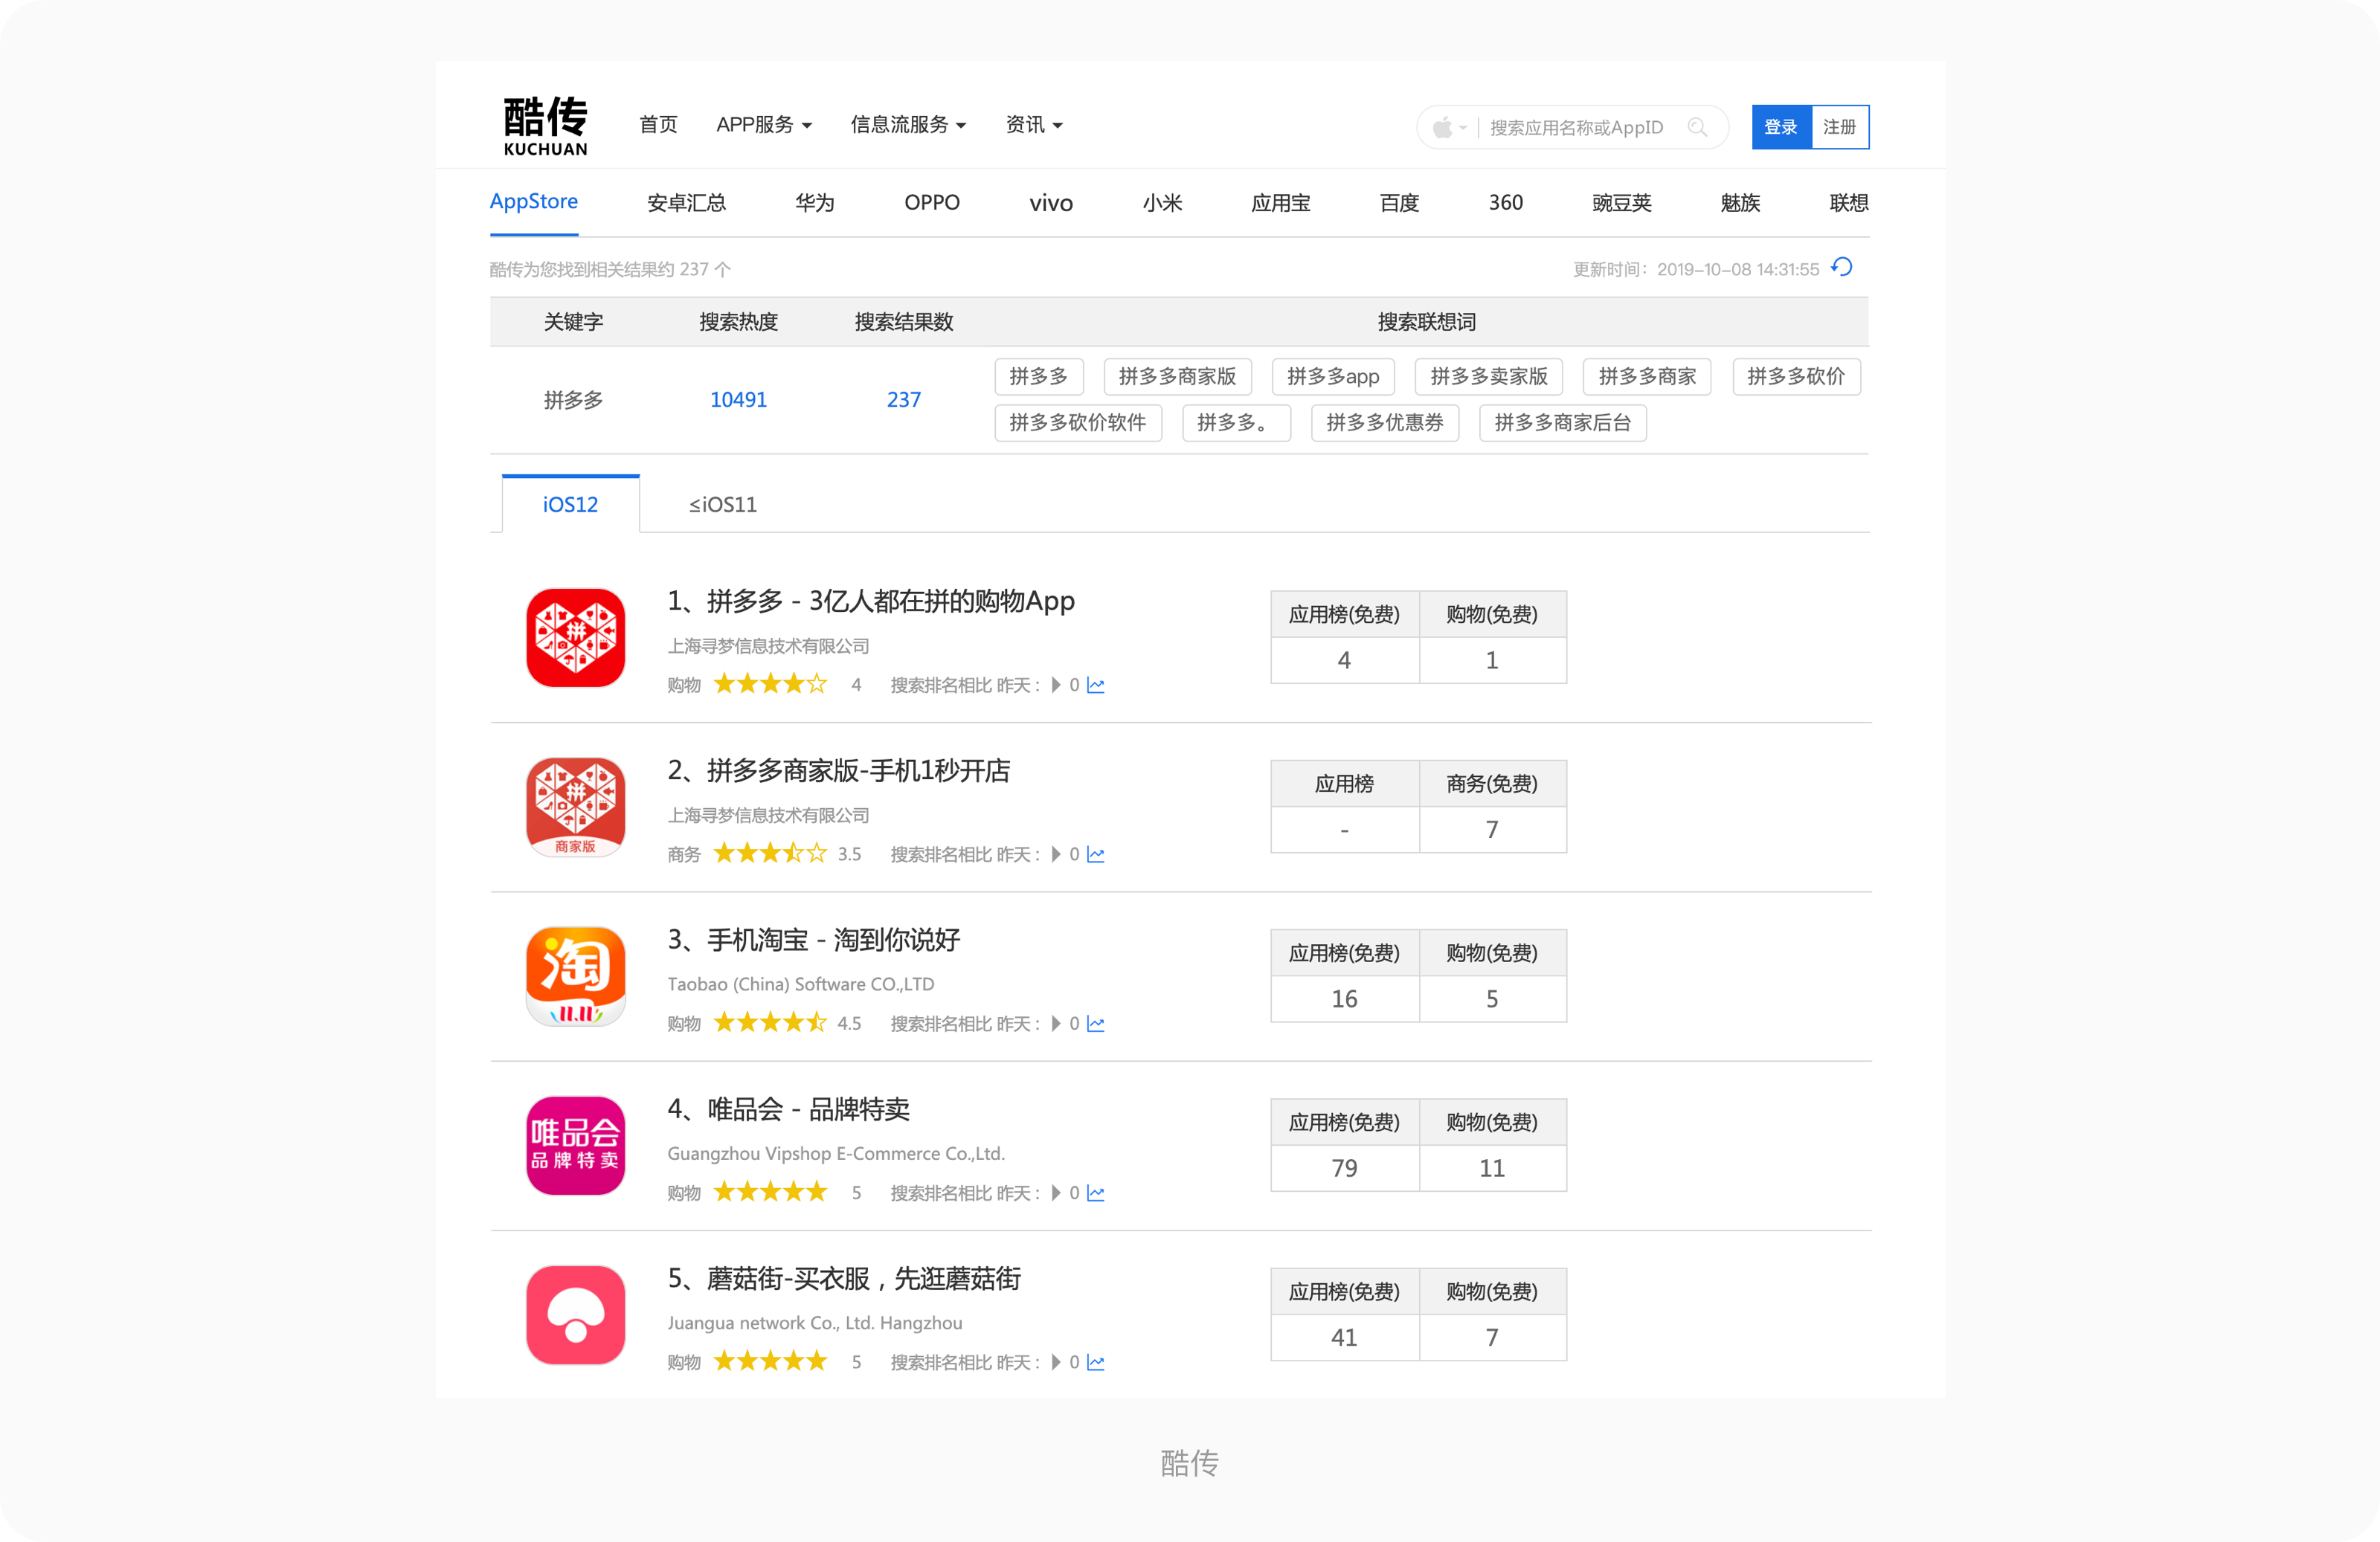Open the Apple platform selector dropdown
Image resolution: width=2380 pixels, height=1542 pixels.
[1449, 127]
